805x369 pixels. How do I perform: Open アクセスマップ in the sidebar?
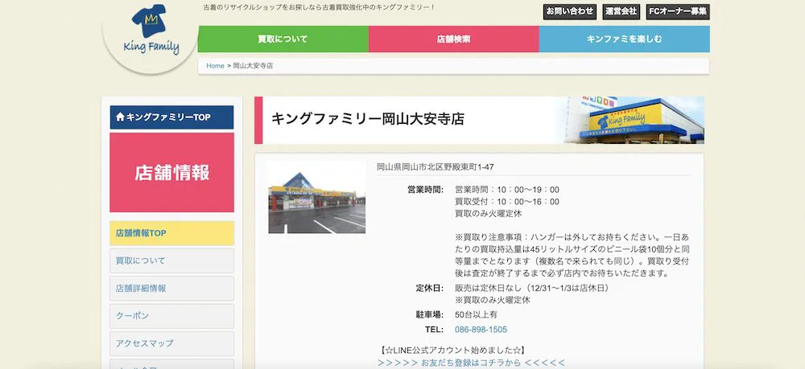[x=171, y=343]
